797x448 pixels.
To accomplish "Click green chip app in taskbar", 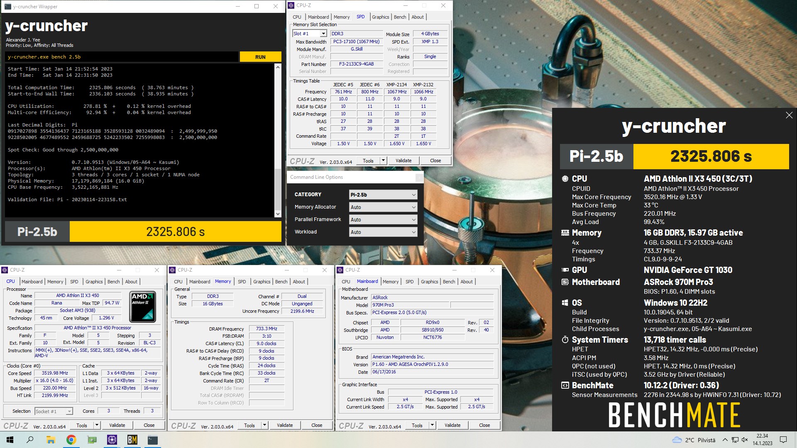I will [x=91, y=440].
